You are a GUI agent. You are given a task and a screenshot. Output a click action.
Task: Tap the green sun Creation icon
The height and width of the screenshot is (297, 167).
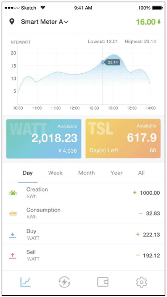coord(13,193)
